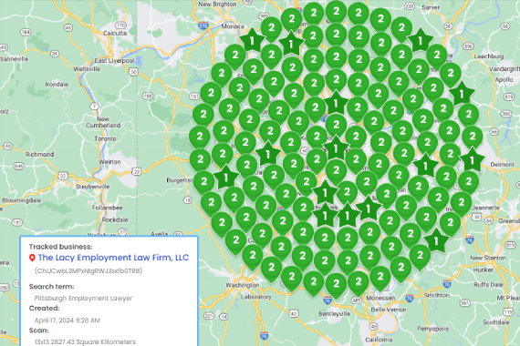Image resolution: width=520 pixels, height=346 pixels.
Task: Click the 'Pittsburgh Employment Lawyer' search term
Action: click(83, 299)
